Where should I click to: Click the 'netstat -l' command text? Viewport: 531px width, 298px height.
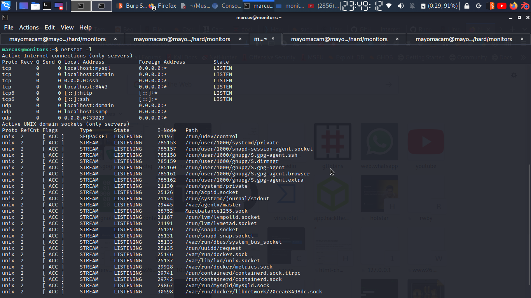tap(77, 50)
